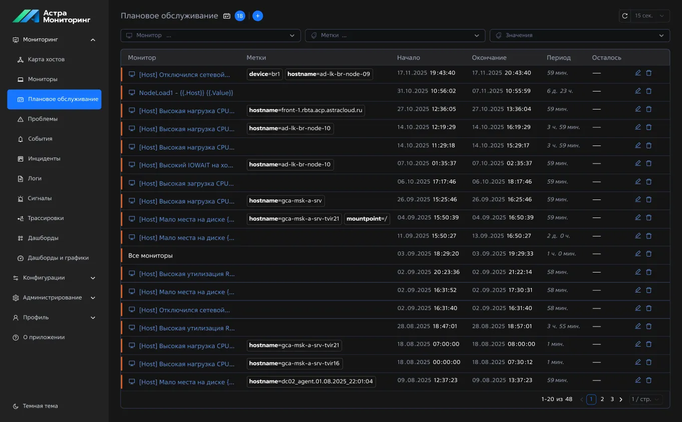Expand the Конфигурации sidebar section
Viewport: 682px width, 422px height.
point(54,277)
